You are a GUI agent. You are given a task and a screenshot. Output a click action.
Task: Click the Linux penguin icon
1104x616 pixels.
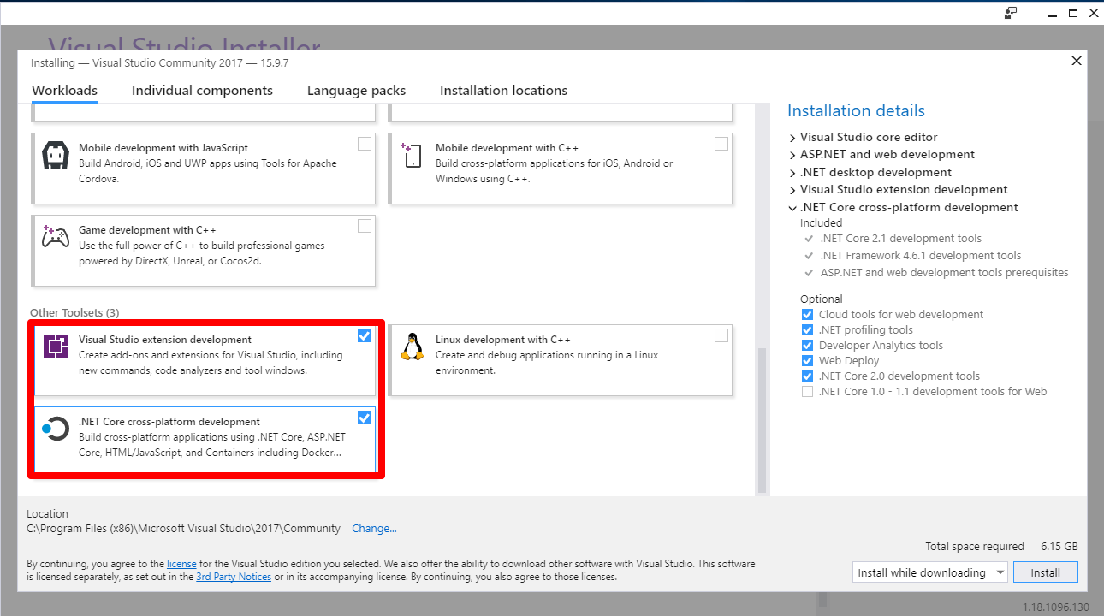tap(412, 346)
